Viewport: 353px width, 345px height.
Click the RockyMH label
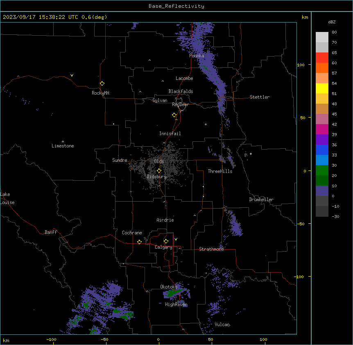point(100,93)
